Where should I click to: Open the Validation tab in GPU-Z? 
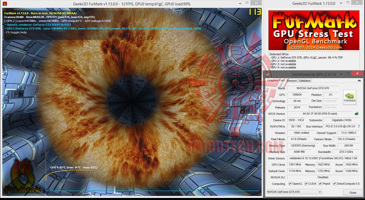point(305,81)
